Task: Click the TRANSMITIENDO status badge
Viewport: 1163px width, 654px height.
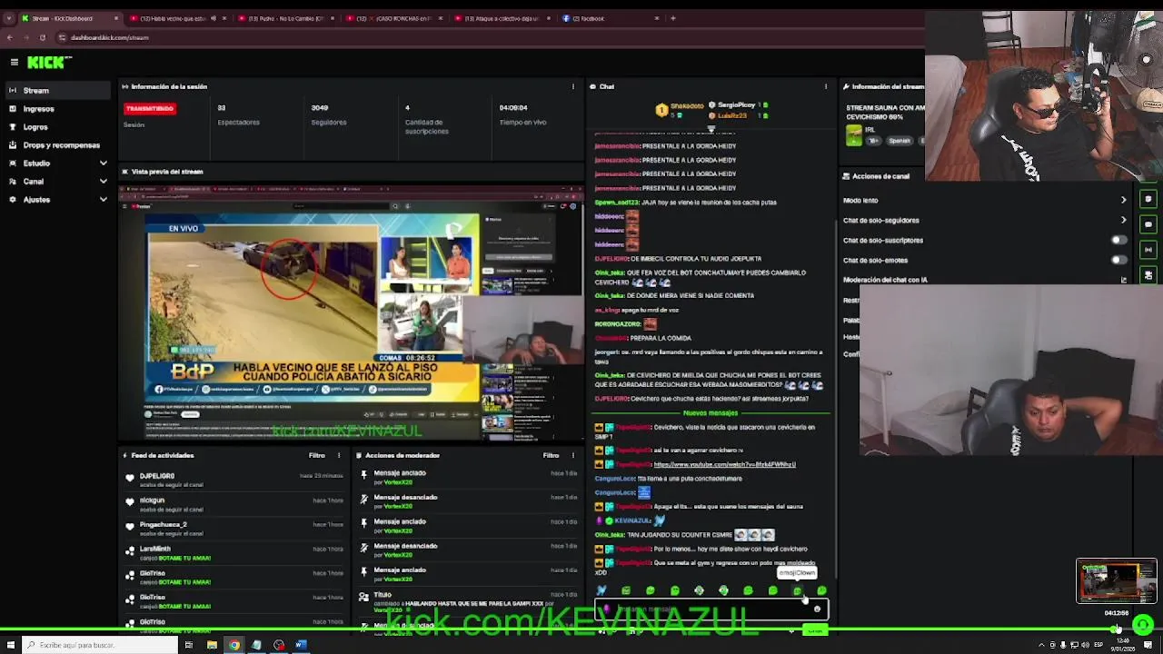Action: coord(150,108)
